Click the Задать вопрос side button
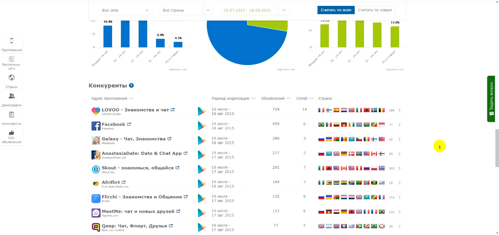 491,99
